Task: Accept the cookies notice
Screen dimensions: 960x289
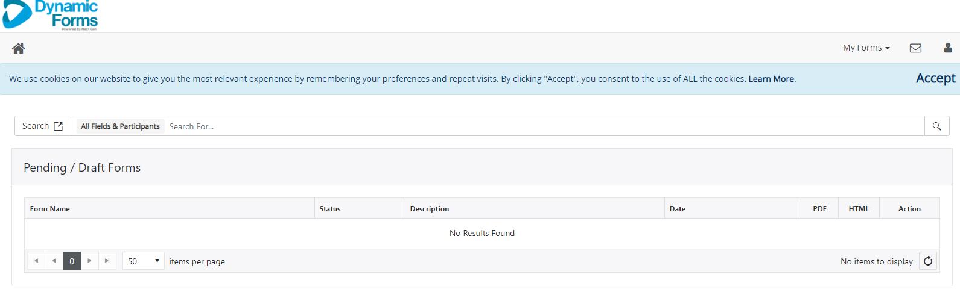Action: tap(935, 79)
